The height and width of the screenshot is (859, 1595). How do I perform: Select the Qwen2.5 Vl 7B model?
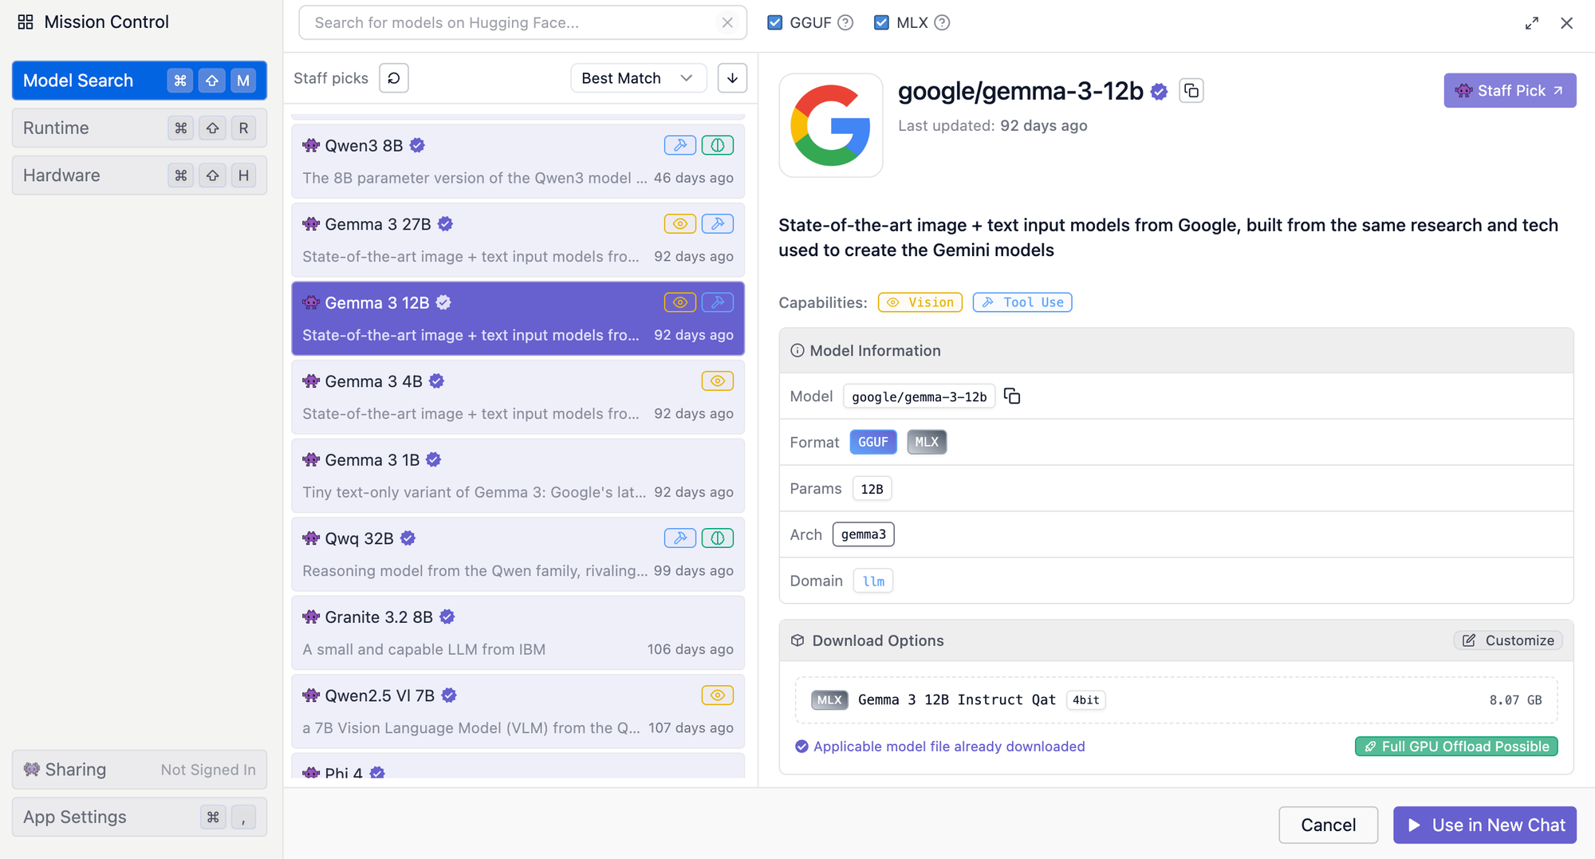518,711
